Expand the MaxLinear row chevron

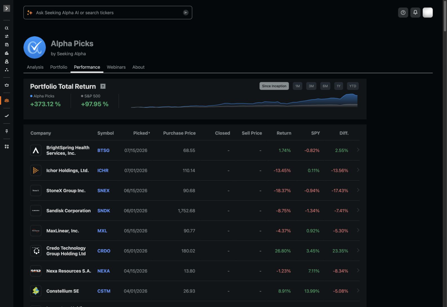click(358, 230)
